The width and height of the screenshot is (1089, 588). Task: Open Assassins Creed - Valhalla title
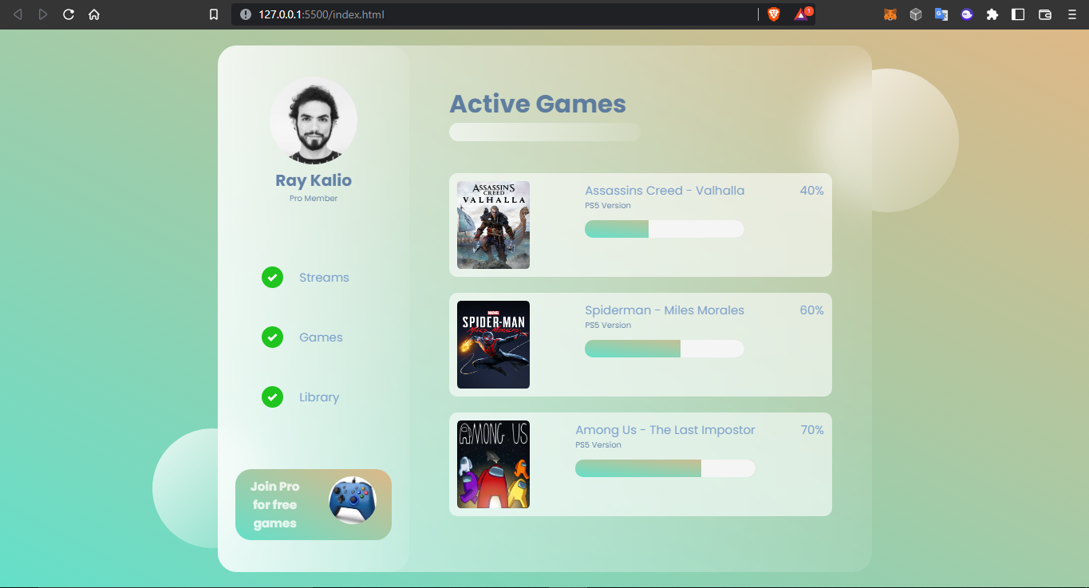pyautogui.click(x=665, y=191)
